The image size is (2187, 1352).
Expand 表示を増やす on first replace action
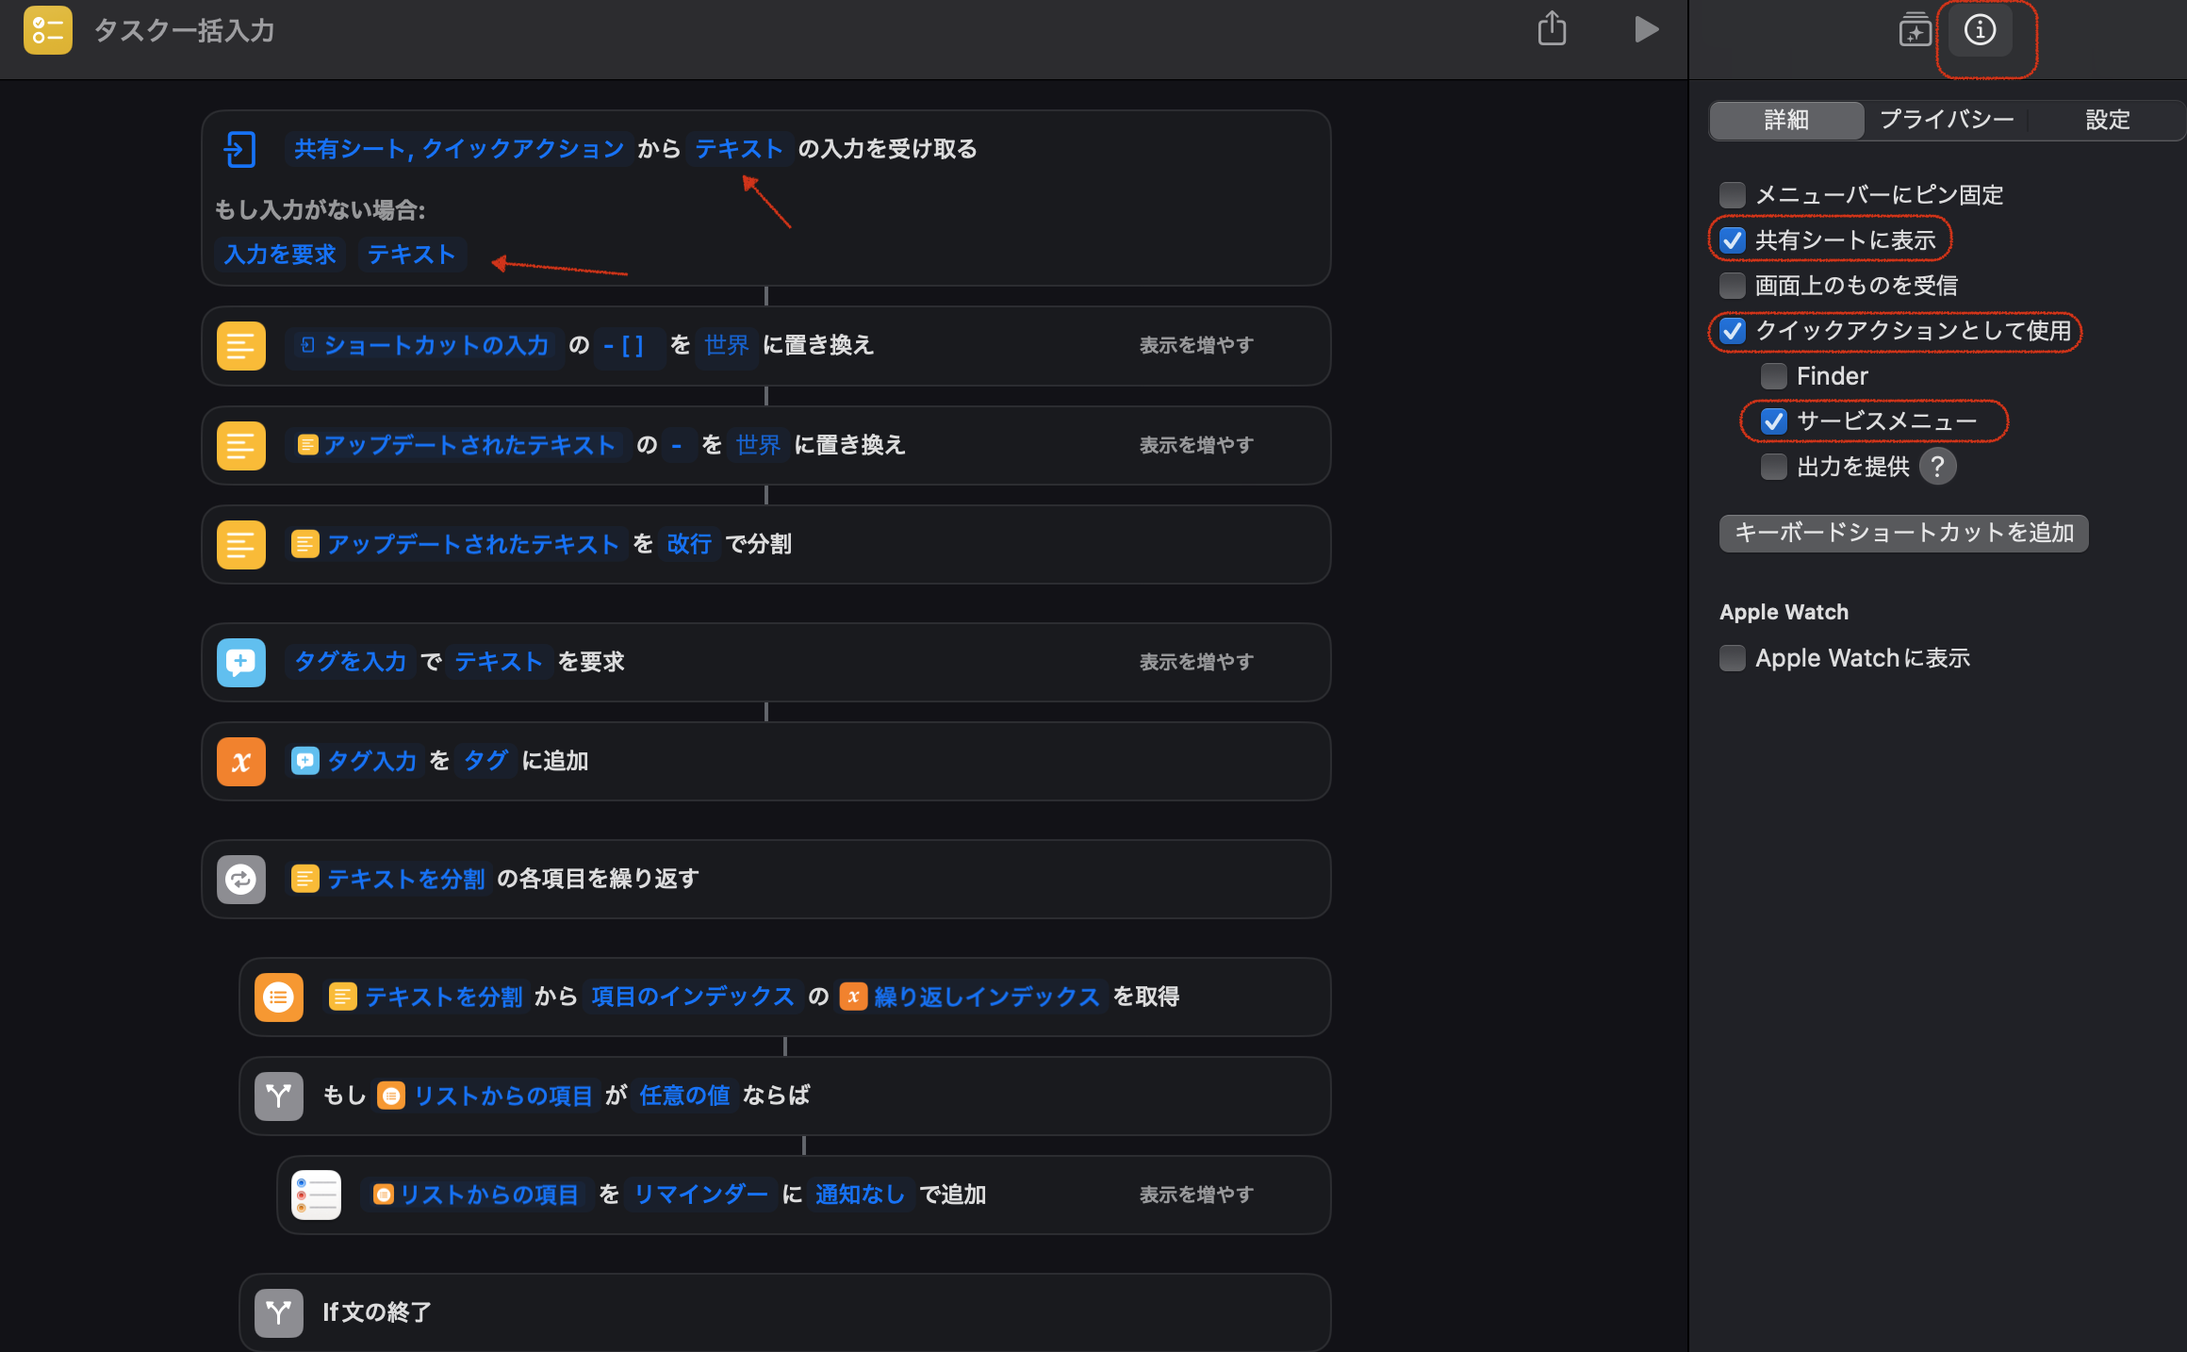(x=1195, y=345)
